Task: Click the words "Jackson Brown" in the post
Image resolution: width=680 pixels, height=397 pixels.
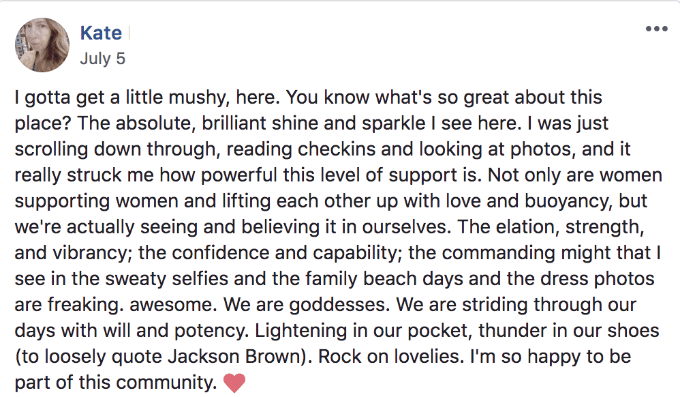Action: 233,357
